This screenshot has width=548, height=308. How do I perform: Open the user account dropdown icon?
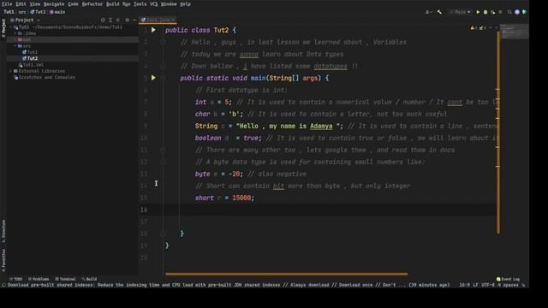428,12
